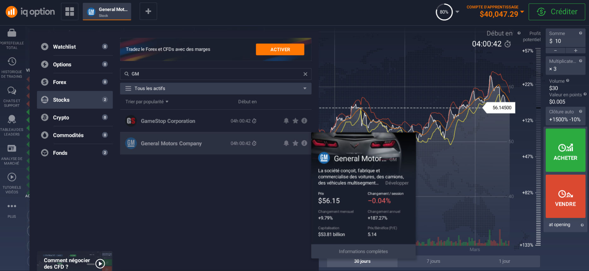Increase the amount with plus
Image resolution: width=589 pixels, height=271 pixels.
[x=575, y=50]
